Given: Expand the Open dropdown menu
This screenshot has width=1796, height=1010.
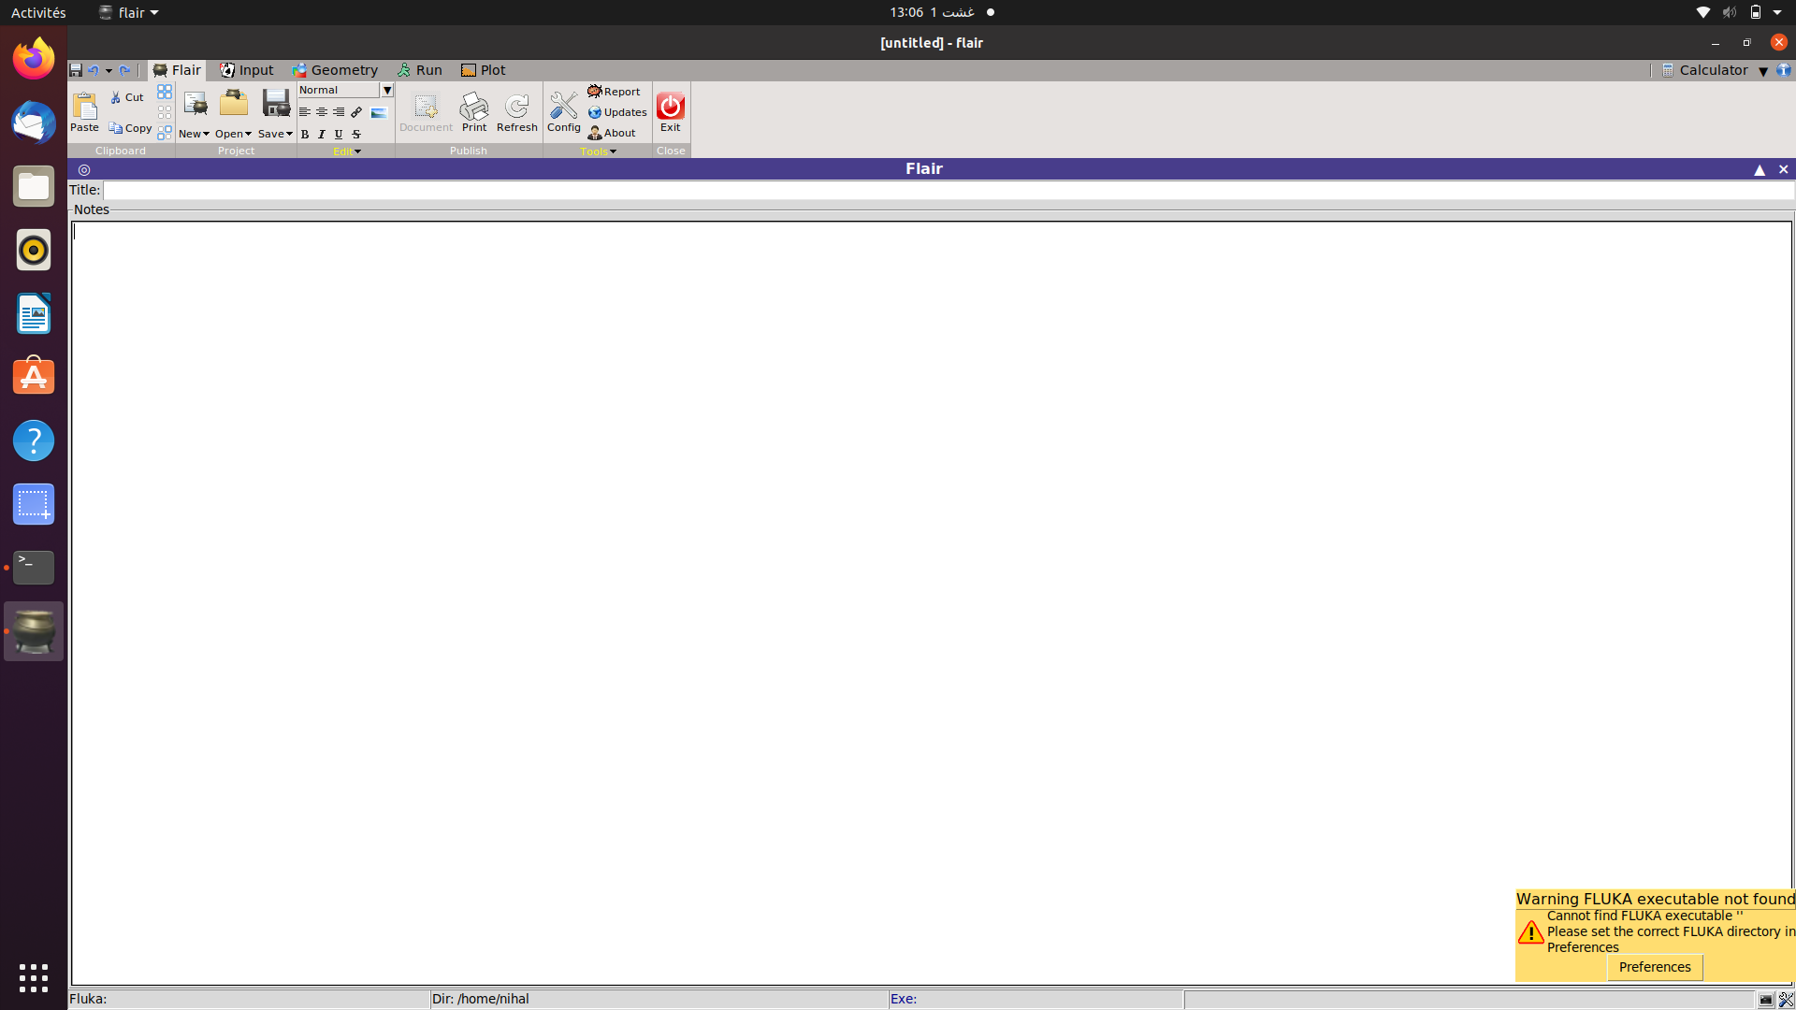Looking at the screenshot, I should coord(233,134).
